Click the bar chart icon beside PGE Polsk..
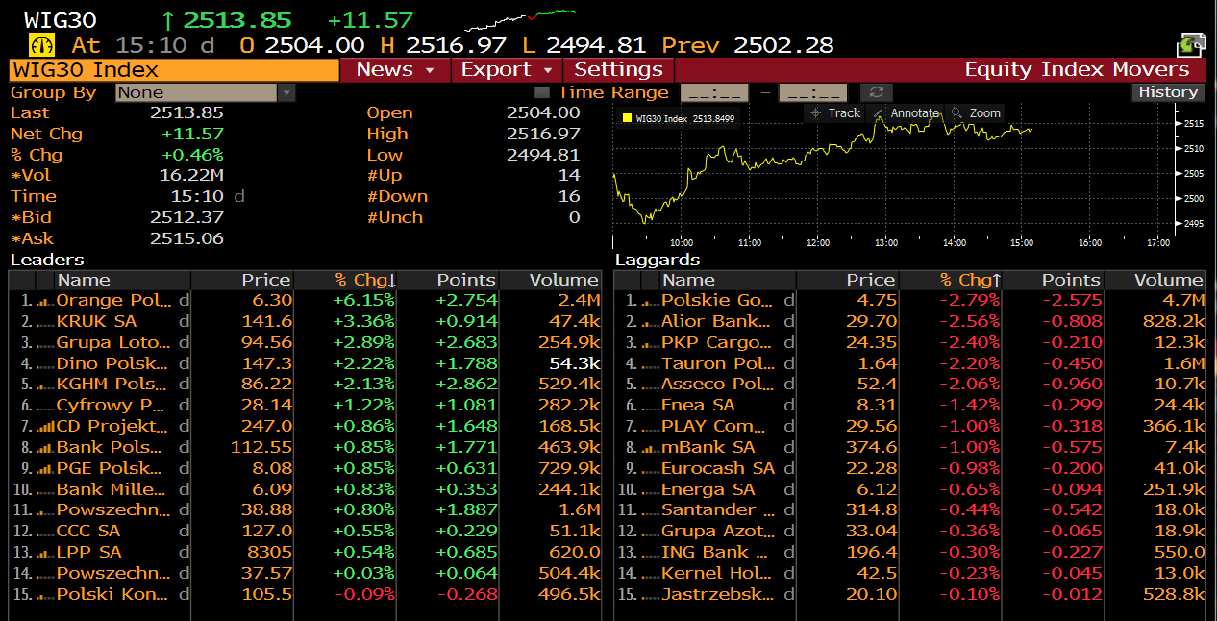The image size is (1217, 621). point(45,469)
